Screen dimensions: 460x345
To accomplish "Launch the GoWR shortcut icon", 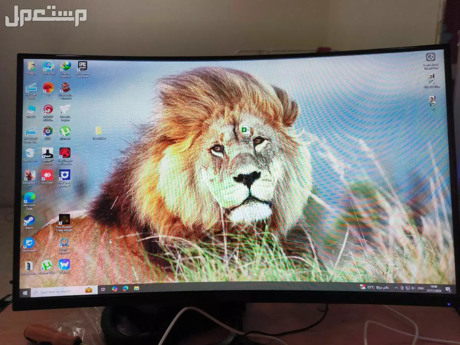I will [64, 246].
